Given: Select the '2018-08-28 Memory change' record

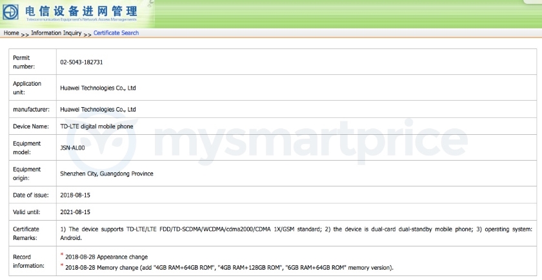Looking at the screenshot, I should click(229, 268).
